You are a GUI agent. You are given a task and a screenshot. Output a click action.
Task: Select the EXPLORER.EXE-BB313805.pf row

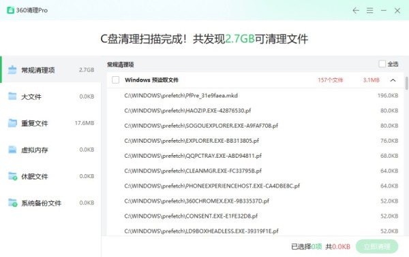256,141
